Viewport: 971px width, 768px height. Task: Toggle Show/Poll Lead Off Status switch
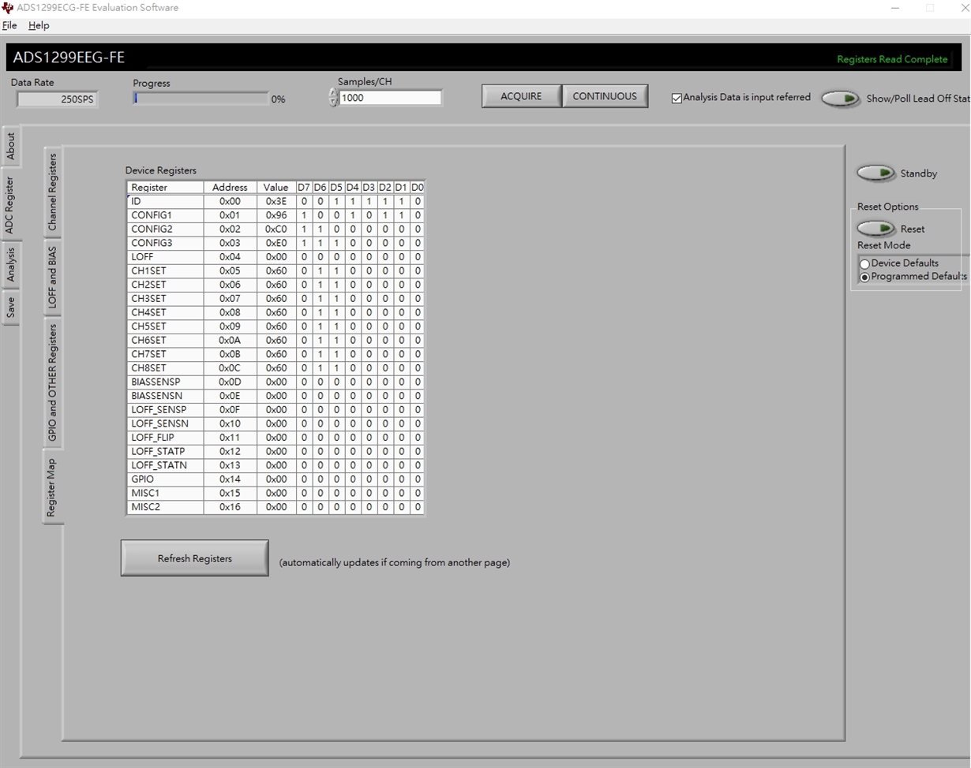[841, 99]
